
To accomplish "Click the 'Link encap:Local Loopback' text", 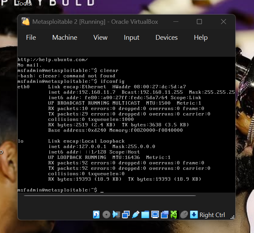I will coord(86,141).
